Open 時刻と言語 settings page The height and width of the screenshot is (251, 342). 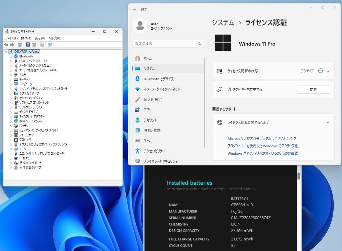coord(168,130)
